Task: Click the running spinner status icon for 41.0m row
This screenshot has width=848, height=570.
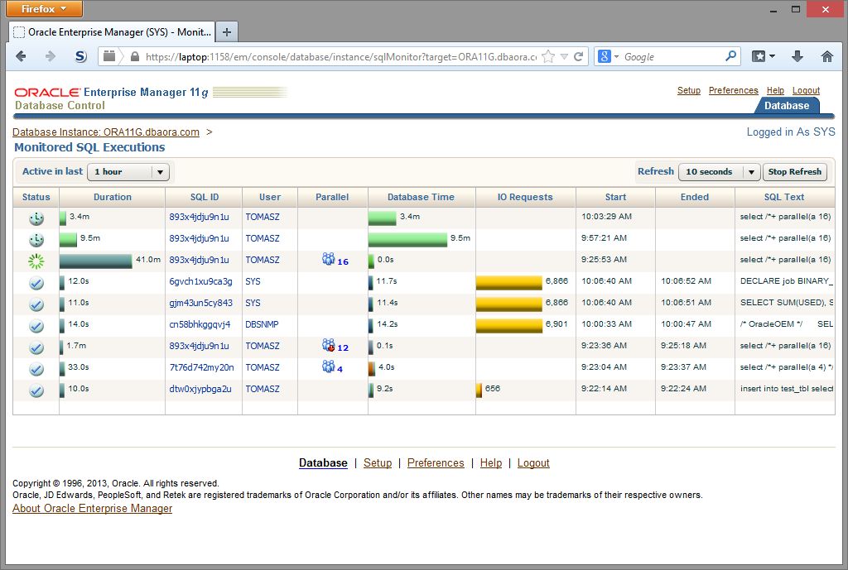Action: (36, 261)
